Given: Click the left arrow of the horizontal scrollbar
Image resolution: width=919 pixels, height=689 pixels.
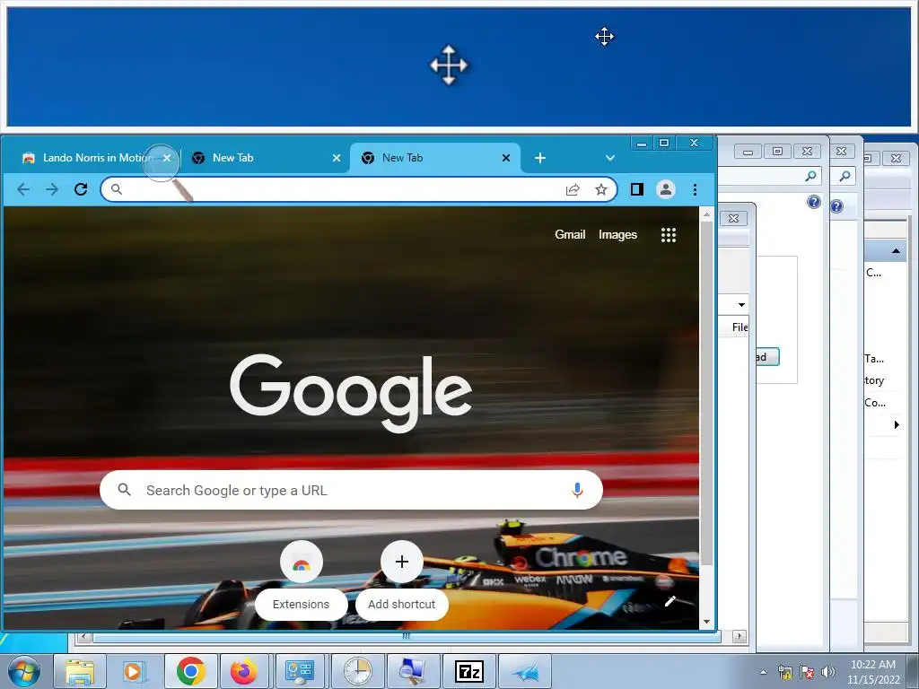Looking at the screenshot, I should point(84,636).
